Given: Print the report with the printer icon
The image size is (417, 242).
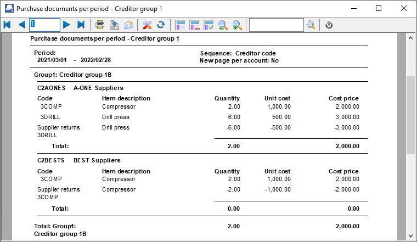Looking at the screenshot, I should 100,25.
